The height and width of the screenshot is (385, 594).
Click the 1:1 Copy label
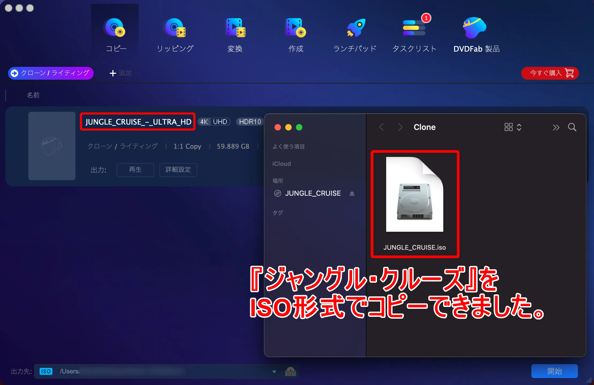coord(187,146)
